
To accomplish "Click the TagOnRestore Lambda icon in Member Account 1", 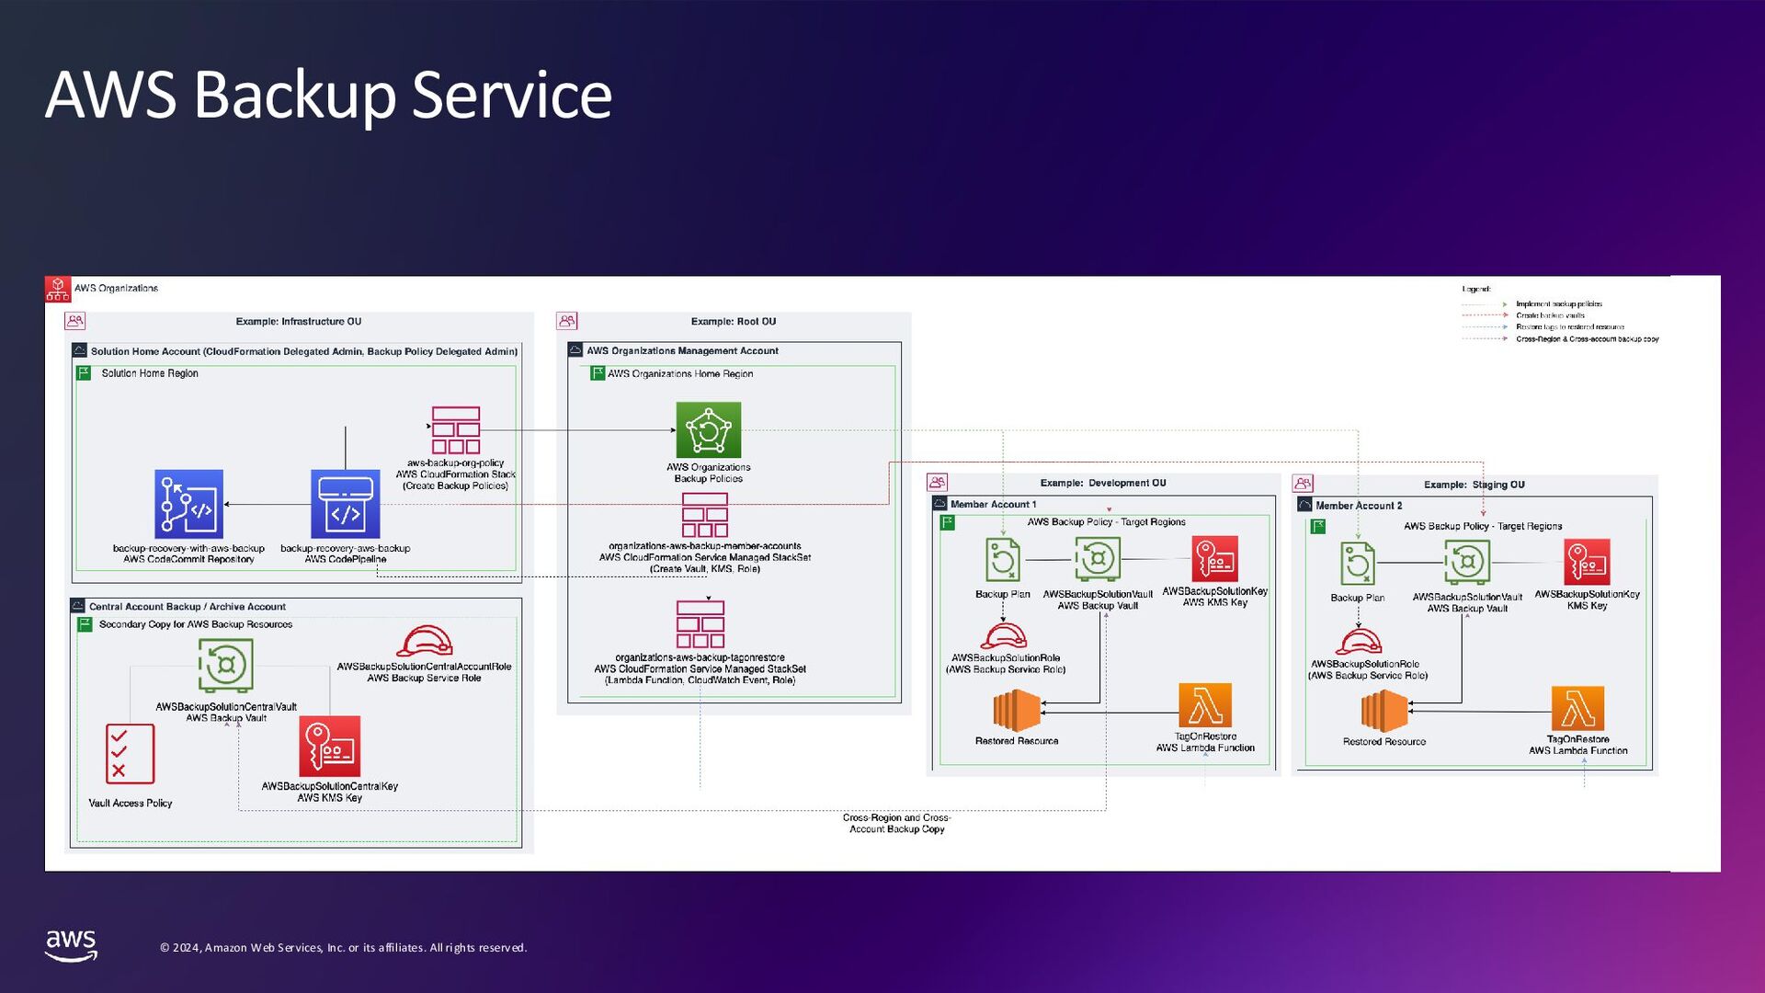I will (x=1204, y=705).
